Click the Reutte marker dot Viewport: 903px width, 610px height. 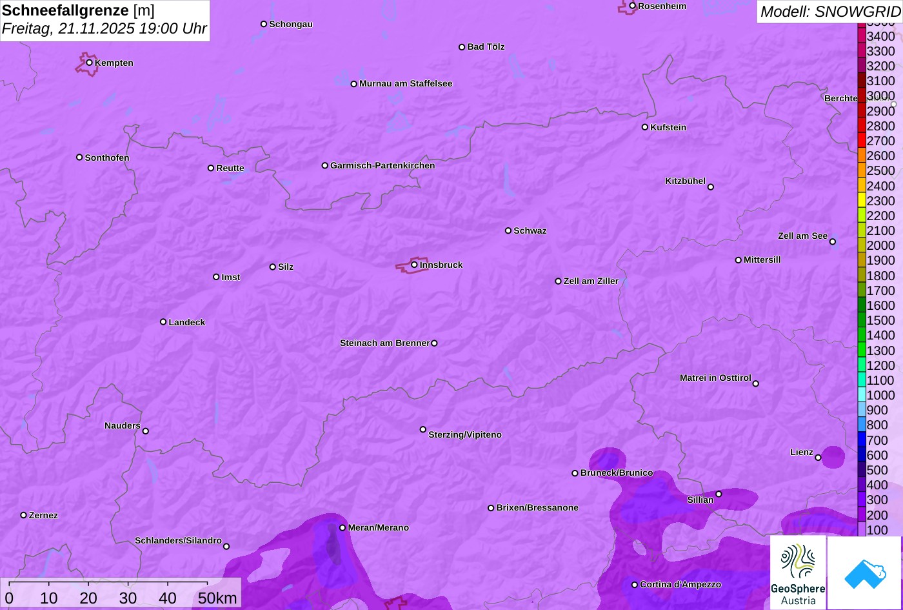pyautogui.click(x=211, y=168)
